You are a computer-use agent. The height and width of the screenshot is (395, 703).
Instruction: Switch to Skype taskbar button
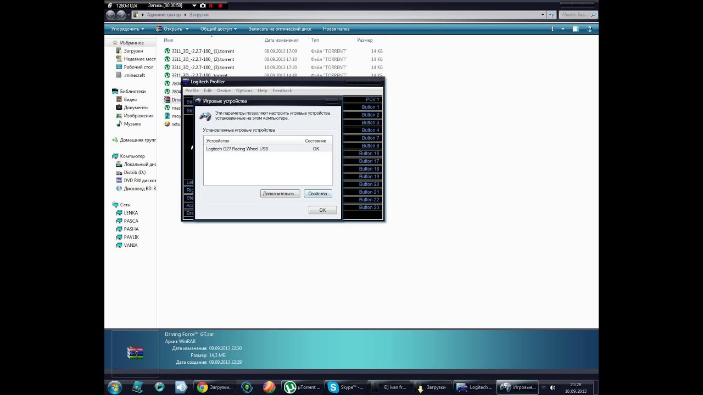(345, 387)
